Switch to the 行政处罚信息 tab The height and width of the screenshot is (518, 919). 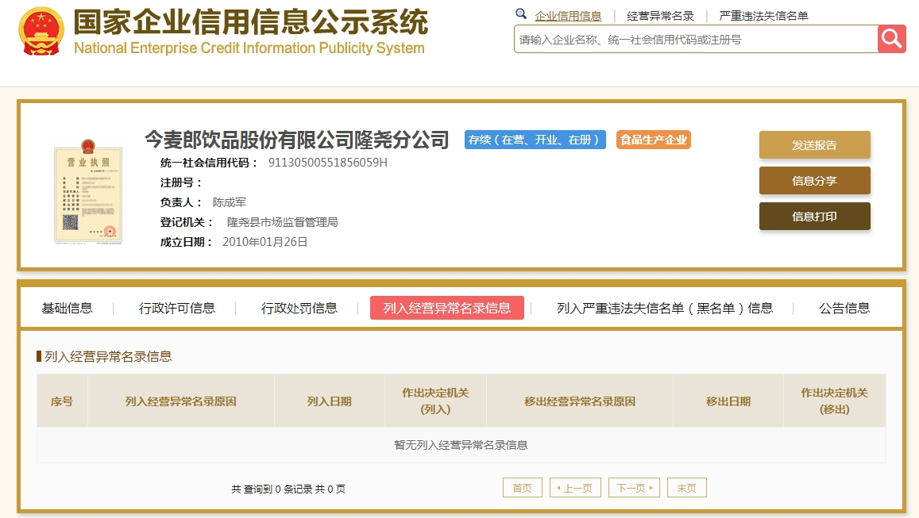point(299,308)
